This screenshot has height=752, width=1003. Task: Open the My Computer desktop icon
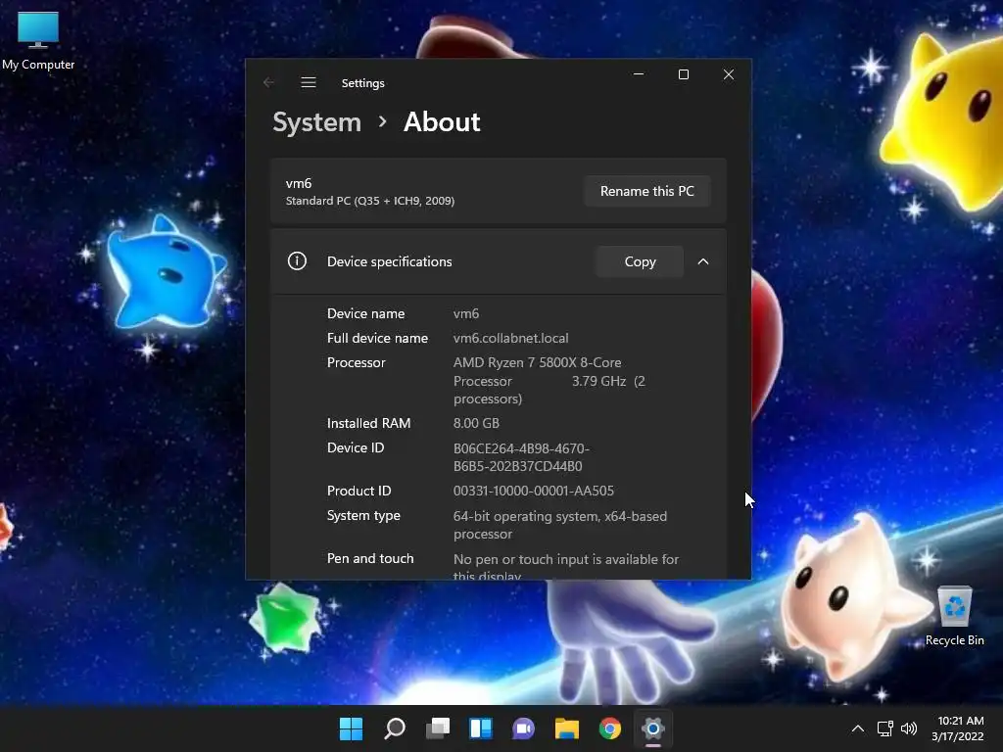point(38,41)
